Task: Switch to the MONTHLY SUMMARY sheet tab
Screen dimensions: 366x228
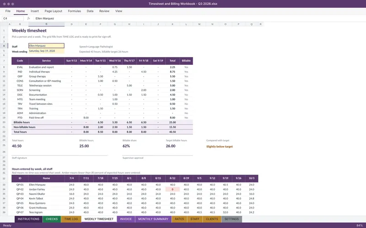Action: (x=153, y=219)
